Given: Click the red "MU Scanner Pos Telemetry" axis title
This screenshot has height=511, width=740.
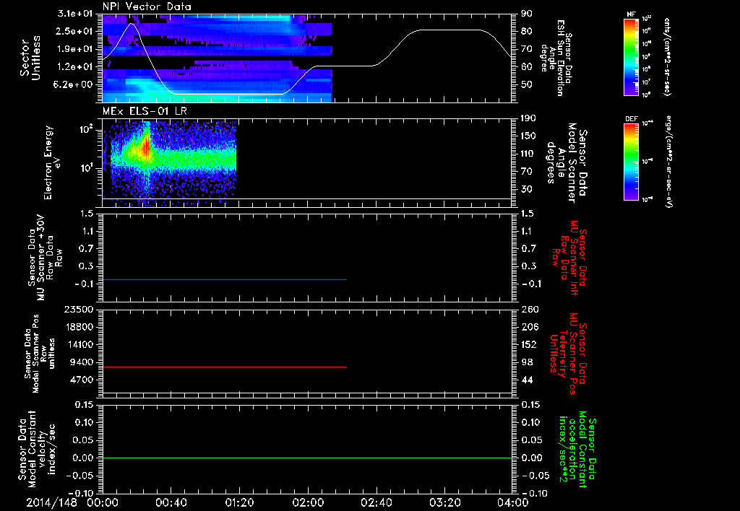Looking at the screenshot, I should [568, 354].
